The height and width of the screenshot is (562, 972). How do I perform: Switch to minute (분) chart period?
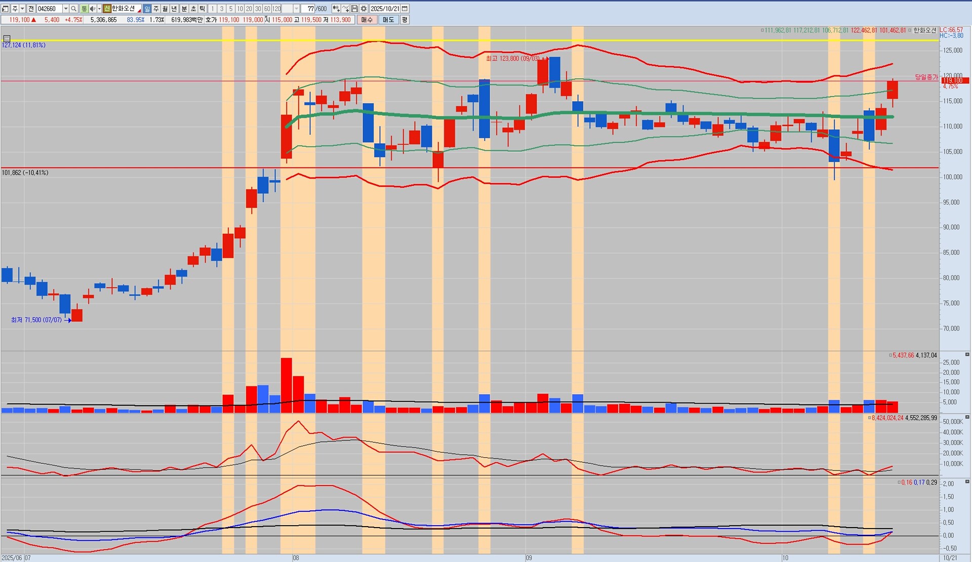pos(184,9)
